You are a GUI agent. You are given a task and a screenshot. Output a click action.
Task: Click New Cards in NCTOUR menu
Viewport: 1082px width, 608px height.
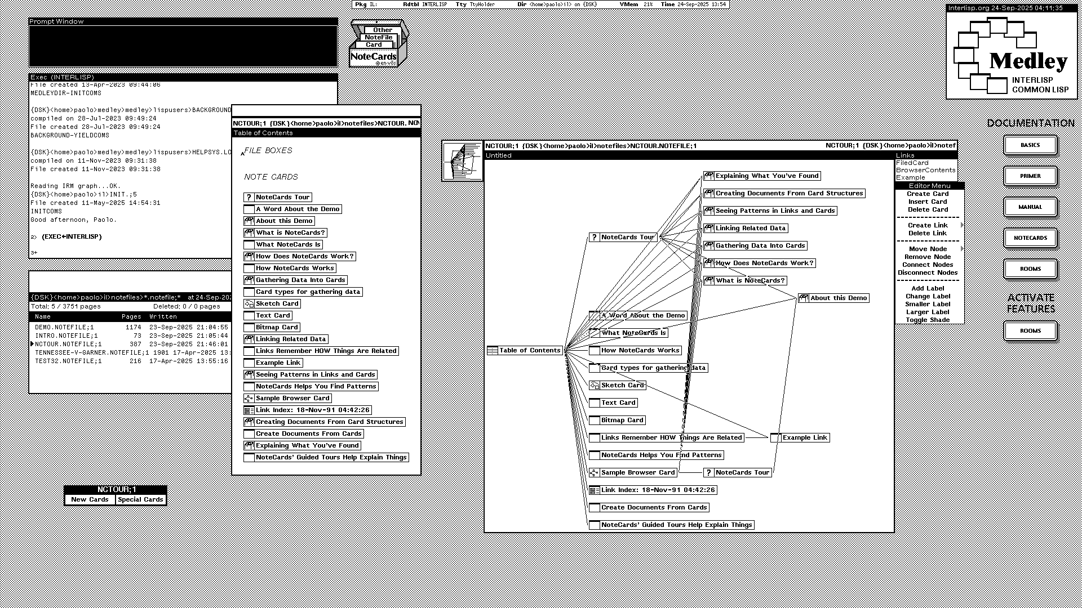(90, 499)
